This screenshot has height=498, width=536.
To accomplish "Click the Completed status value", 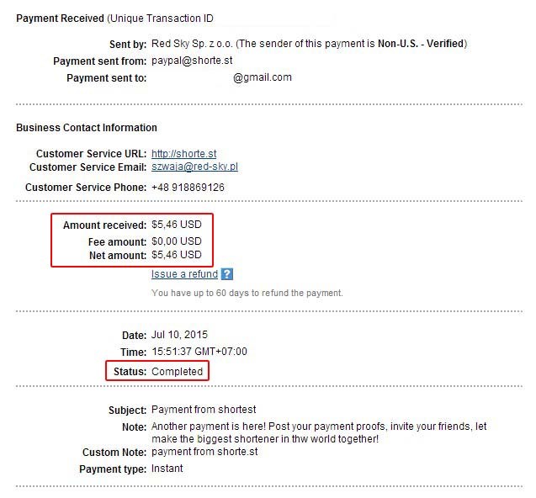I will click(x=177, y=371).
